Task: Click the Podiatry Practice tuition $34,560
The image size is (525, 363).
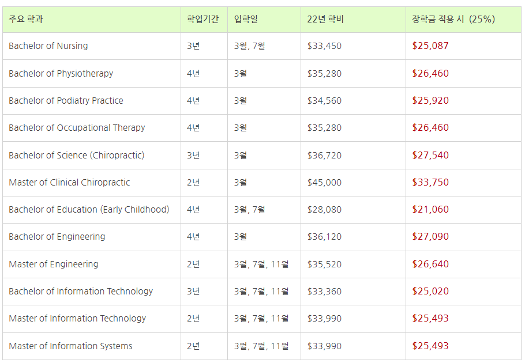Action: coord(324,101)
